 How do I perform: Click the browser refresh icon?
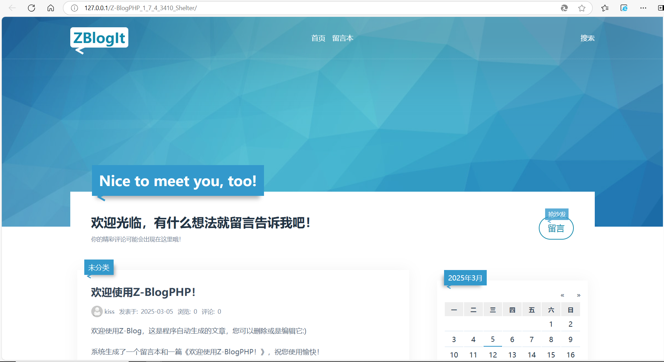pyautogui.click(x=31, y=8)
